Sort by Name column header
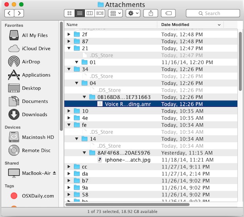The width and height of the screenshot is (244, 217). coord(111,25)
